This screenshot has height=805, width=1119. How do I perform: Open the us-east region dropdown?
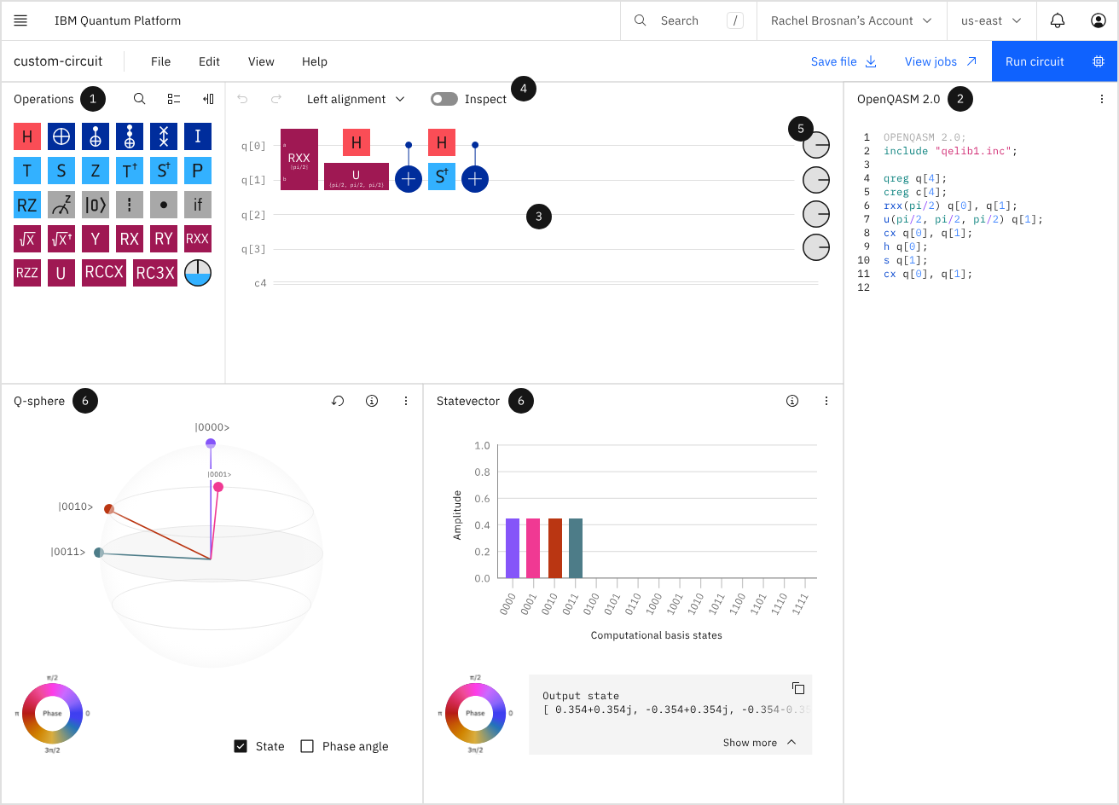[992, 20]
